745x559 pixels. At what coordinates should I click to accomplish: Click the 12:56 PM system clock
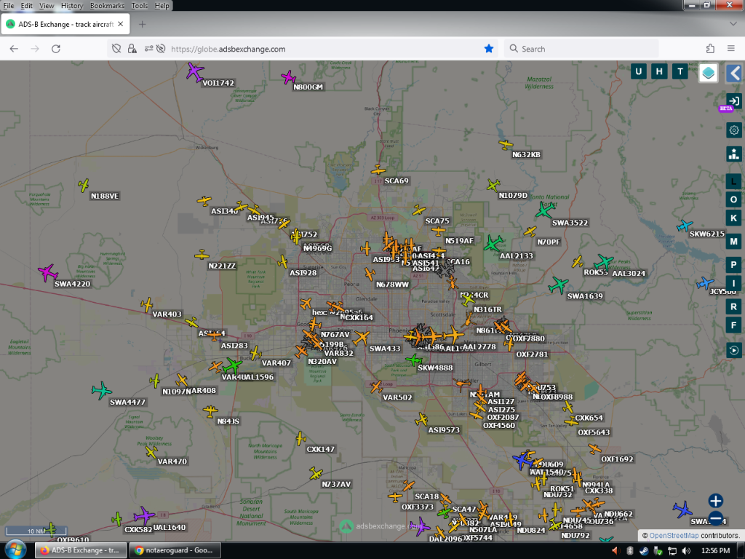click(x=716, y=550)
